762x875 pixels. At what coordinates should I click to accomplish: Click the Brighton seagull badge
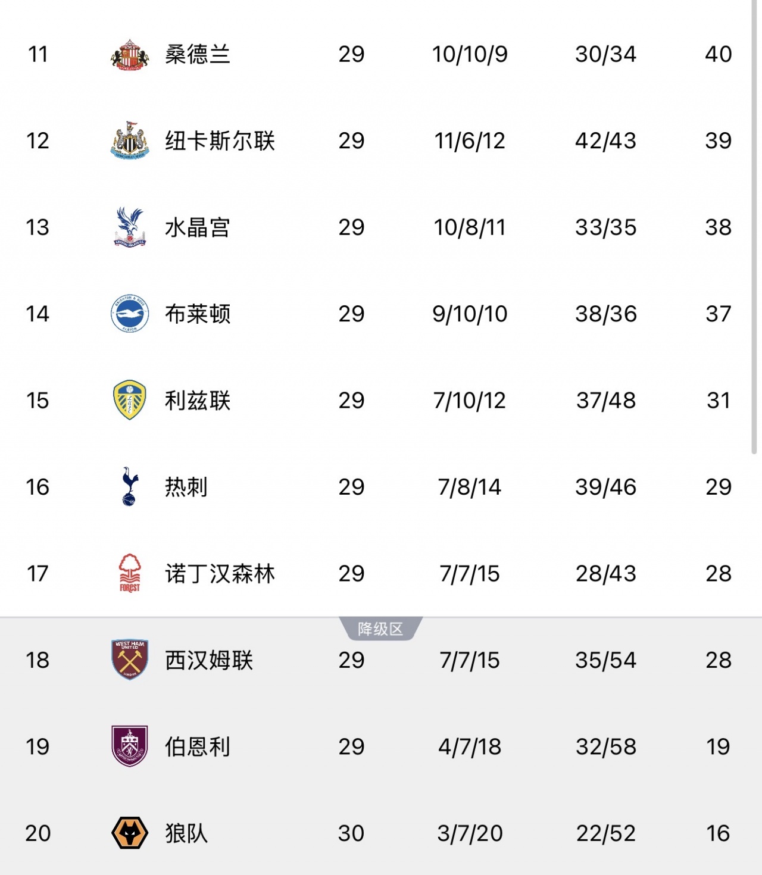point(129,314)
